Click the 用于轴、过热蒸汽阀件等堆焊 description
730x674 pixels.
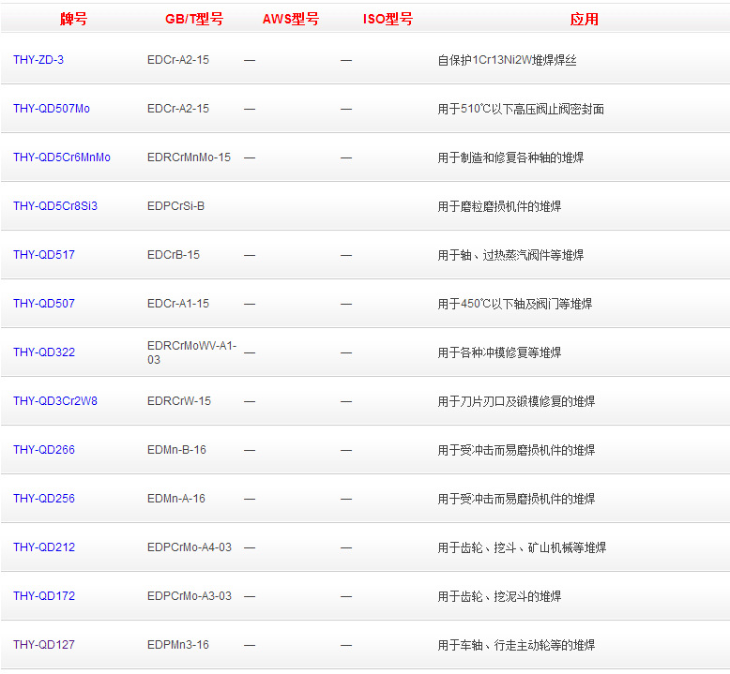tap(510, 255)
